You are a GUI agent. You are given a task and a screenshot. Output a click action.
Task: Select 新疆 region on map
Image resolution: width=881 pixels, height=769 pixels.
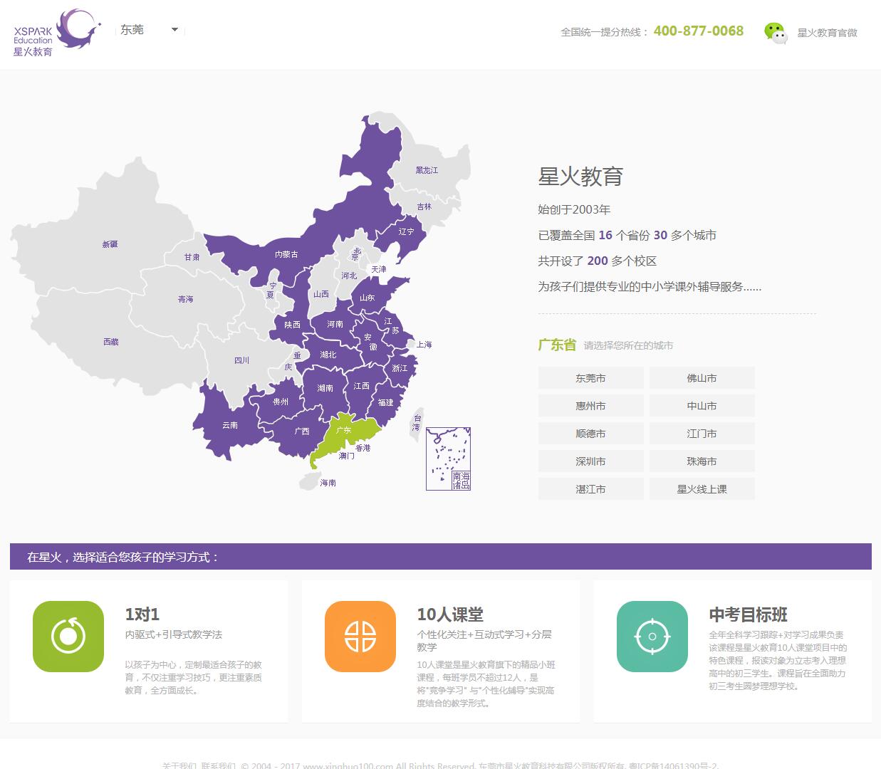pos(110,244)
